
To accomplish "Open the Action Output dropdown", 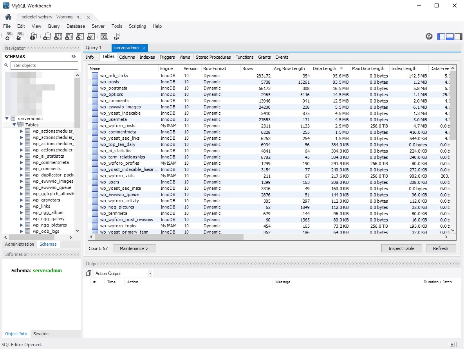I will pyautogui.click(x=150, y=273).
